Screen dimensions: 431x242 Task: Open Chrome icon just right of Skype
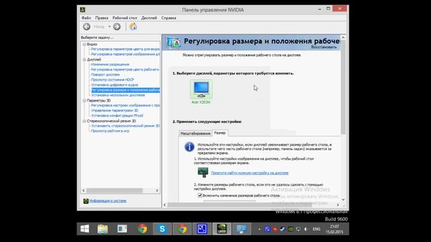182,229
